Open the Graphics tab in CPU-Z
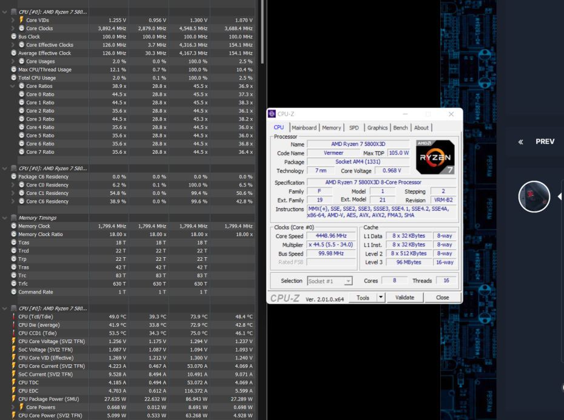 click(x=377, y=128)
